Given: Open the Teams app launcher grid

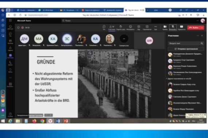Looking at the screenshot, I should tap(10, 20).
